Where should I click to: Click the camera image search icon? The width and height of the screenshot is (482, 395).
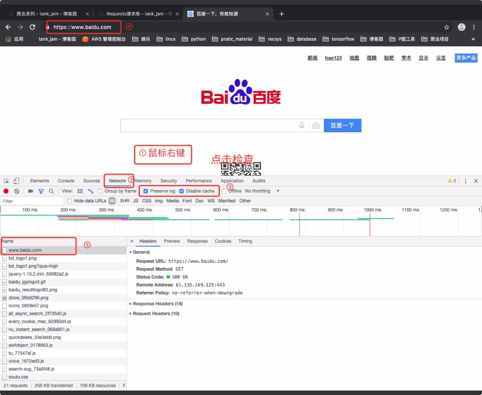click(316, 126)
